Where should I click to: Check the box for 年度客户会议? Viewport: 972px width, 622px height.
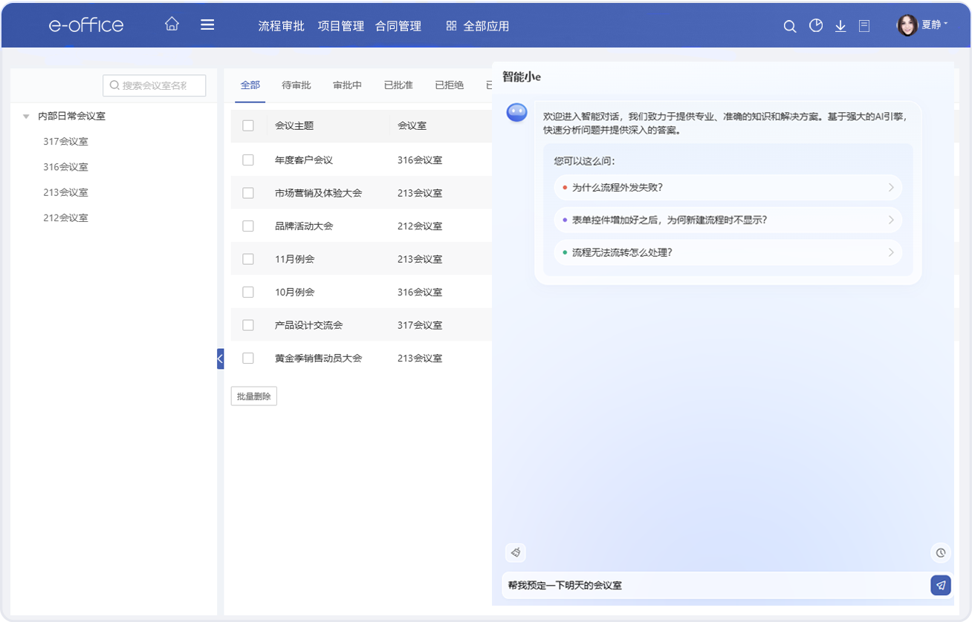[248, 160]
